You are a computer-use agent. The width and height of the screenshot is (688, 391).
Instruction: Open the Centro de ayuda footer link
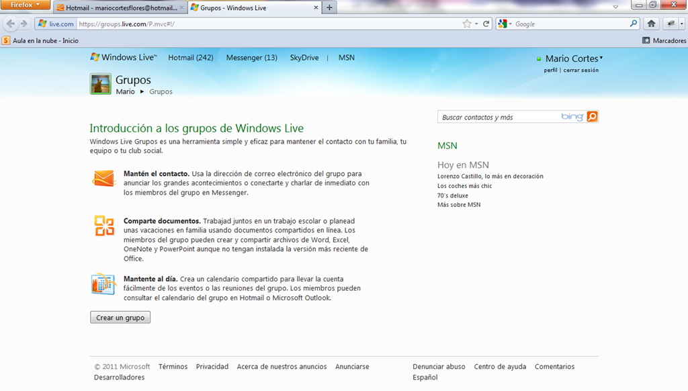coord(500,366)
